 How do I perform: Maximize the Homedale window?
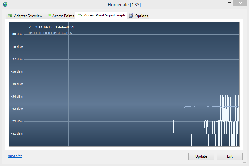[230, 3]
